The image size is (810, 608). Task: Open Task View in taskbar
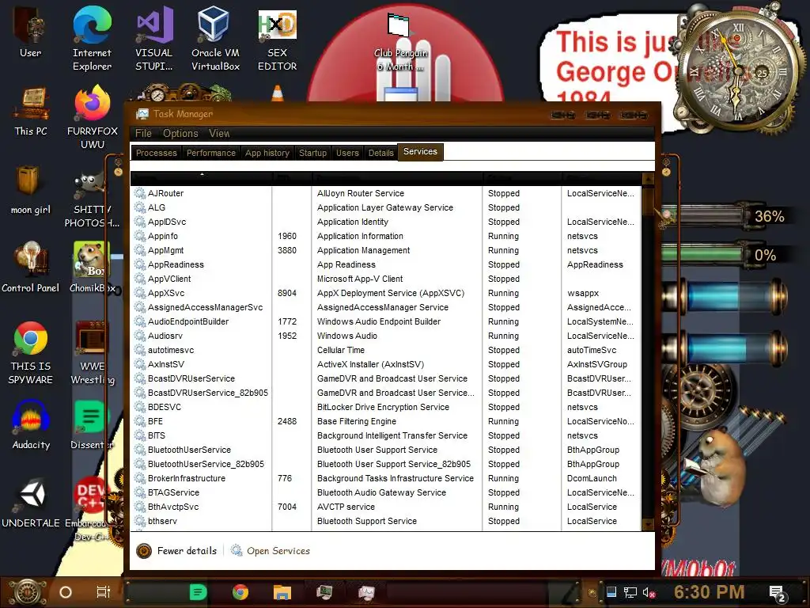104,592
